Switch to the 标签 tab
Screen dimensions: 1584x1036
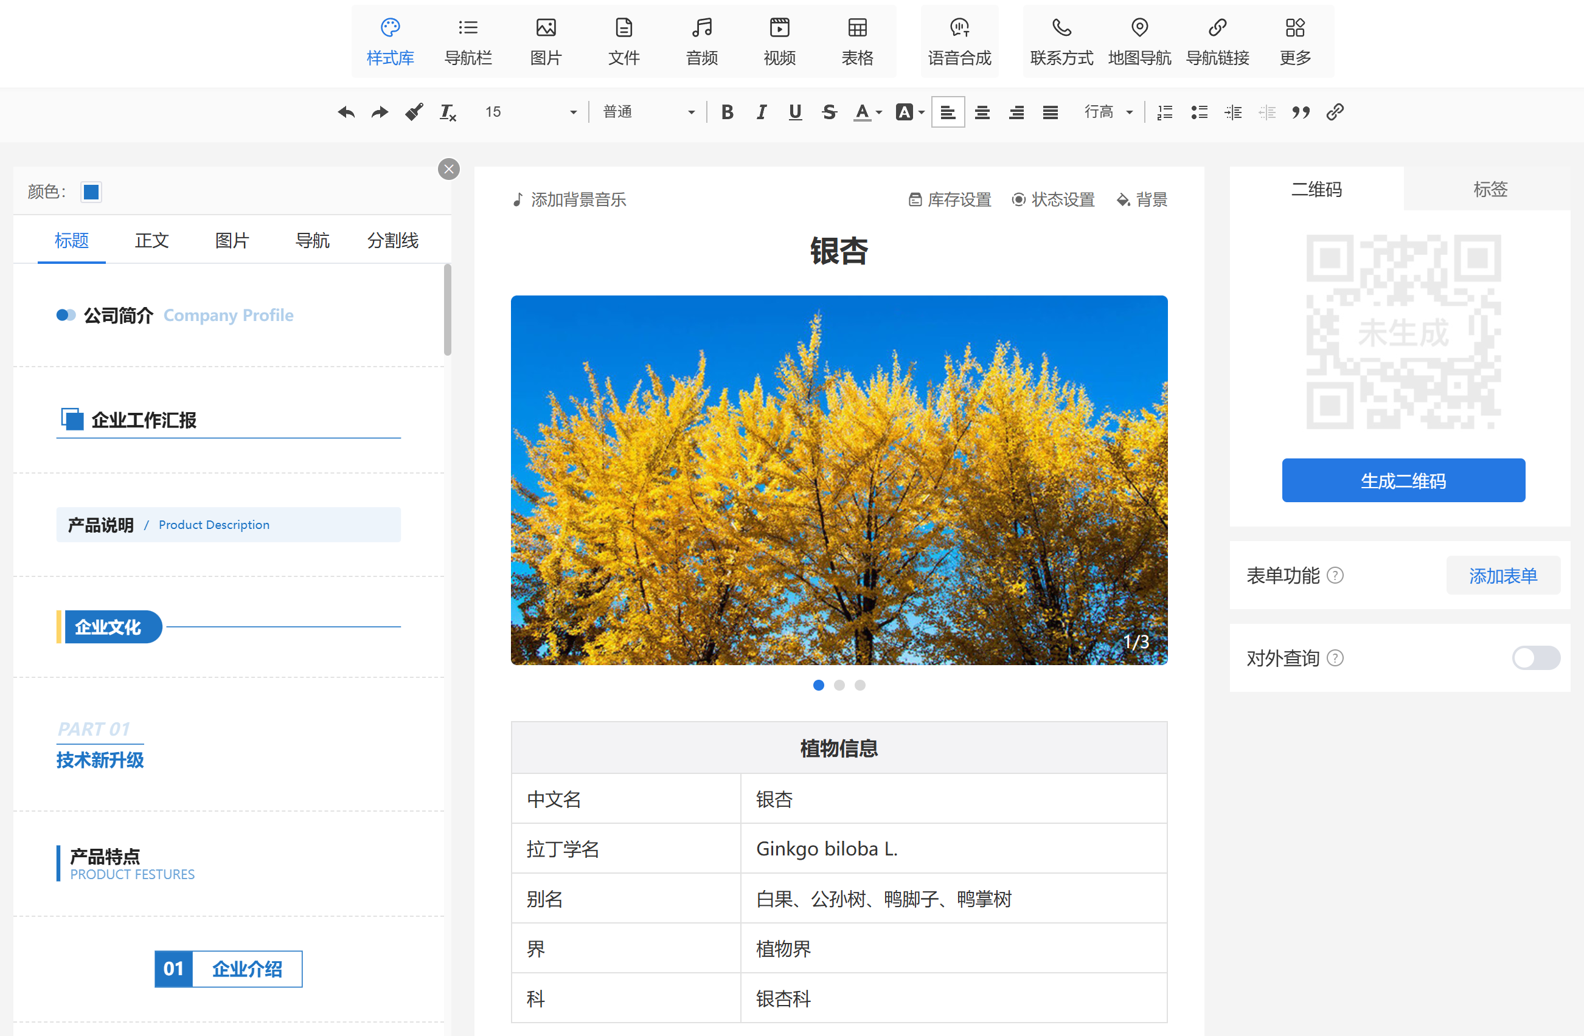click(x=1490, y=189)
